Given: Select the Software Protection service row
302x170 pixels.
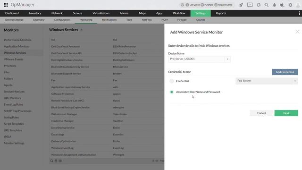Looking at the screenshot, I should pyautogui.click(x=107, y=94).
